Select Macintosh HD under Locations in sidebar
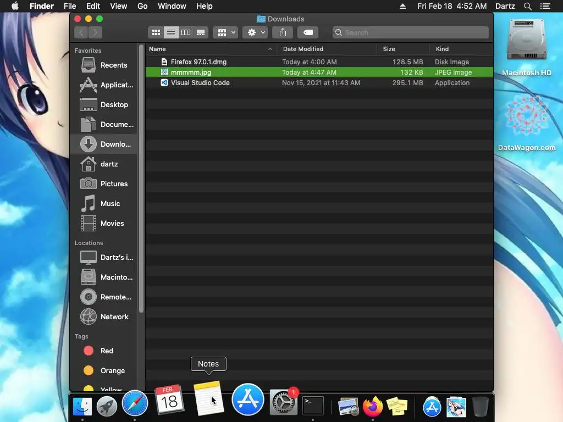This screenshot has width=563, height=422. (104, 277)
